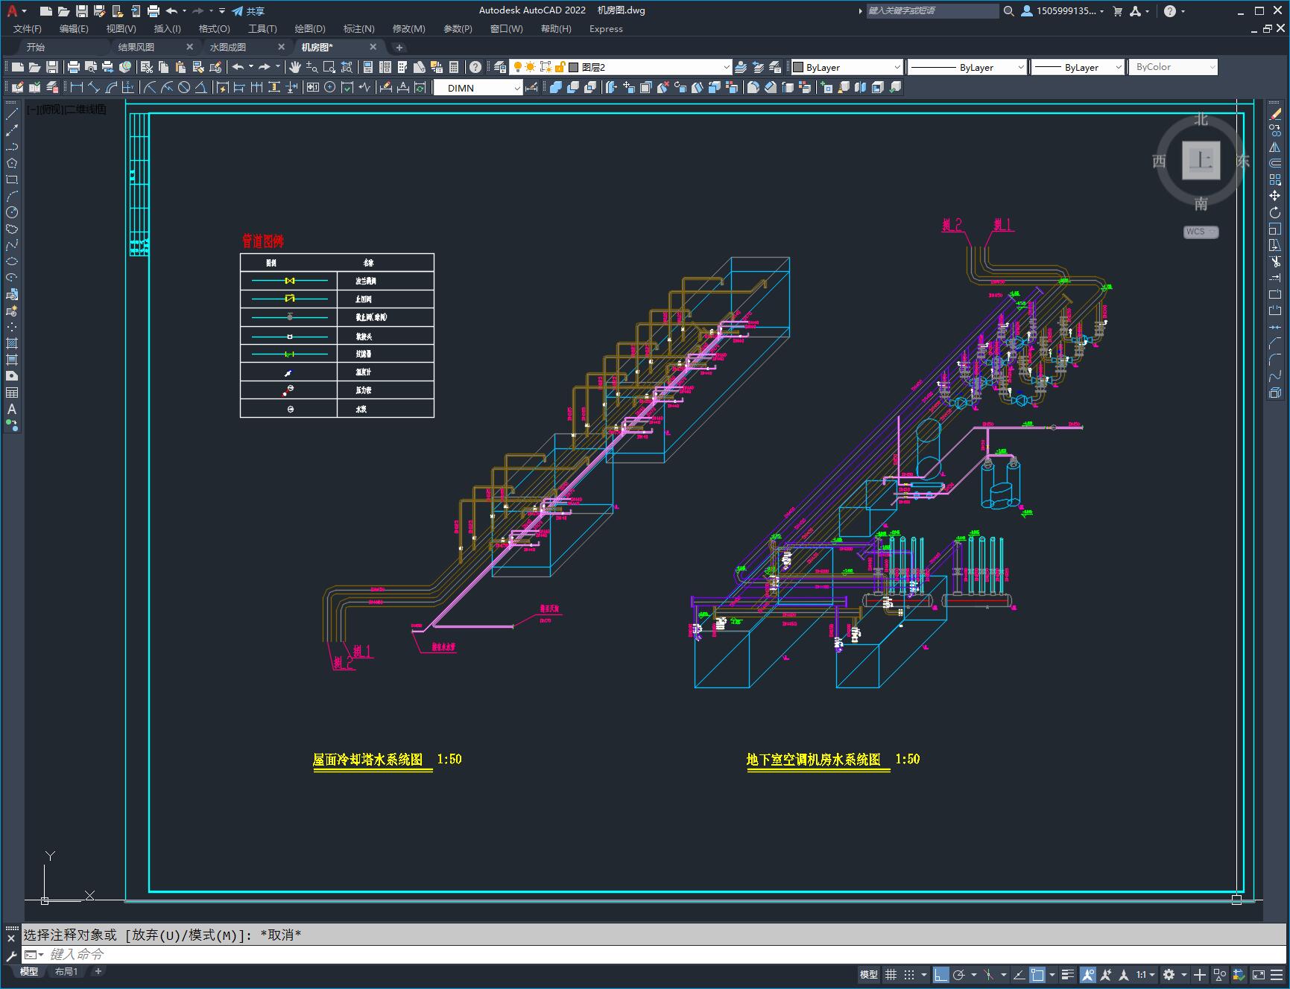
Task: Click the Erase tool in modify toolbar
Action: 1275,114
